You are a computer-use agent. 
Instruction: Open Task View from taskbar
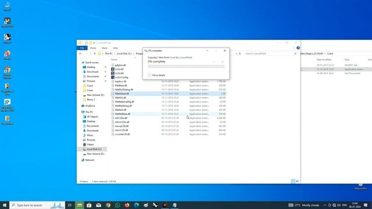click(x=70, y=205)
